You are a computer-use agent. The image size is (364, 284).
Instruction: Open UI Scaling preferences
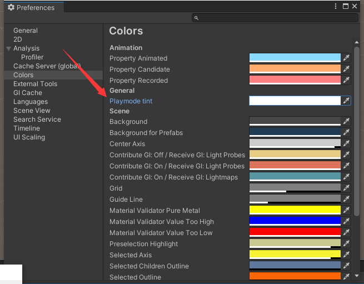coord(29,137)
